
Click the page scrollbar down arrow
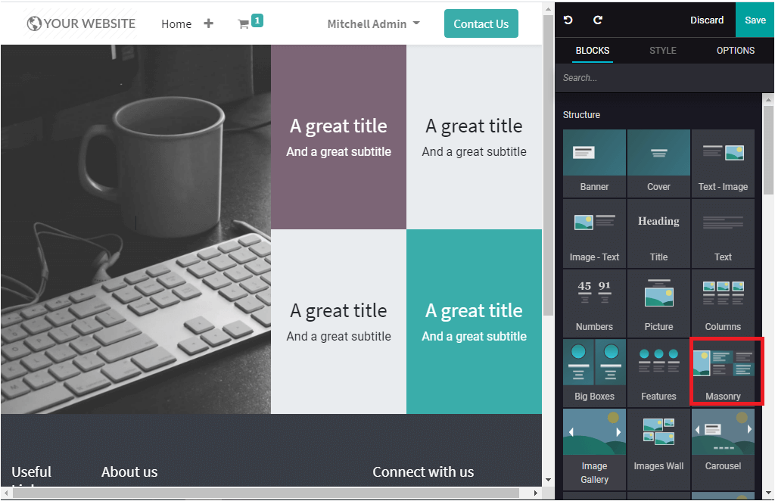point(548,480)
